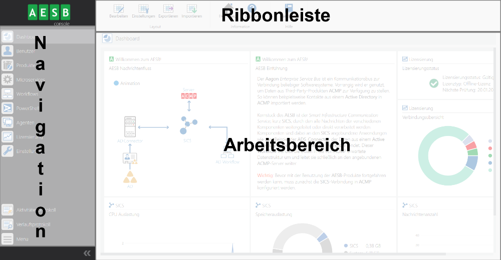Click Einstellungen in the ribbon Layout group
The image size is (501, 260).
click(x=143, y=11)
